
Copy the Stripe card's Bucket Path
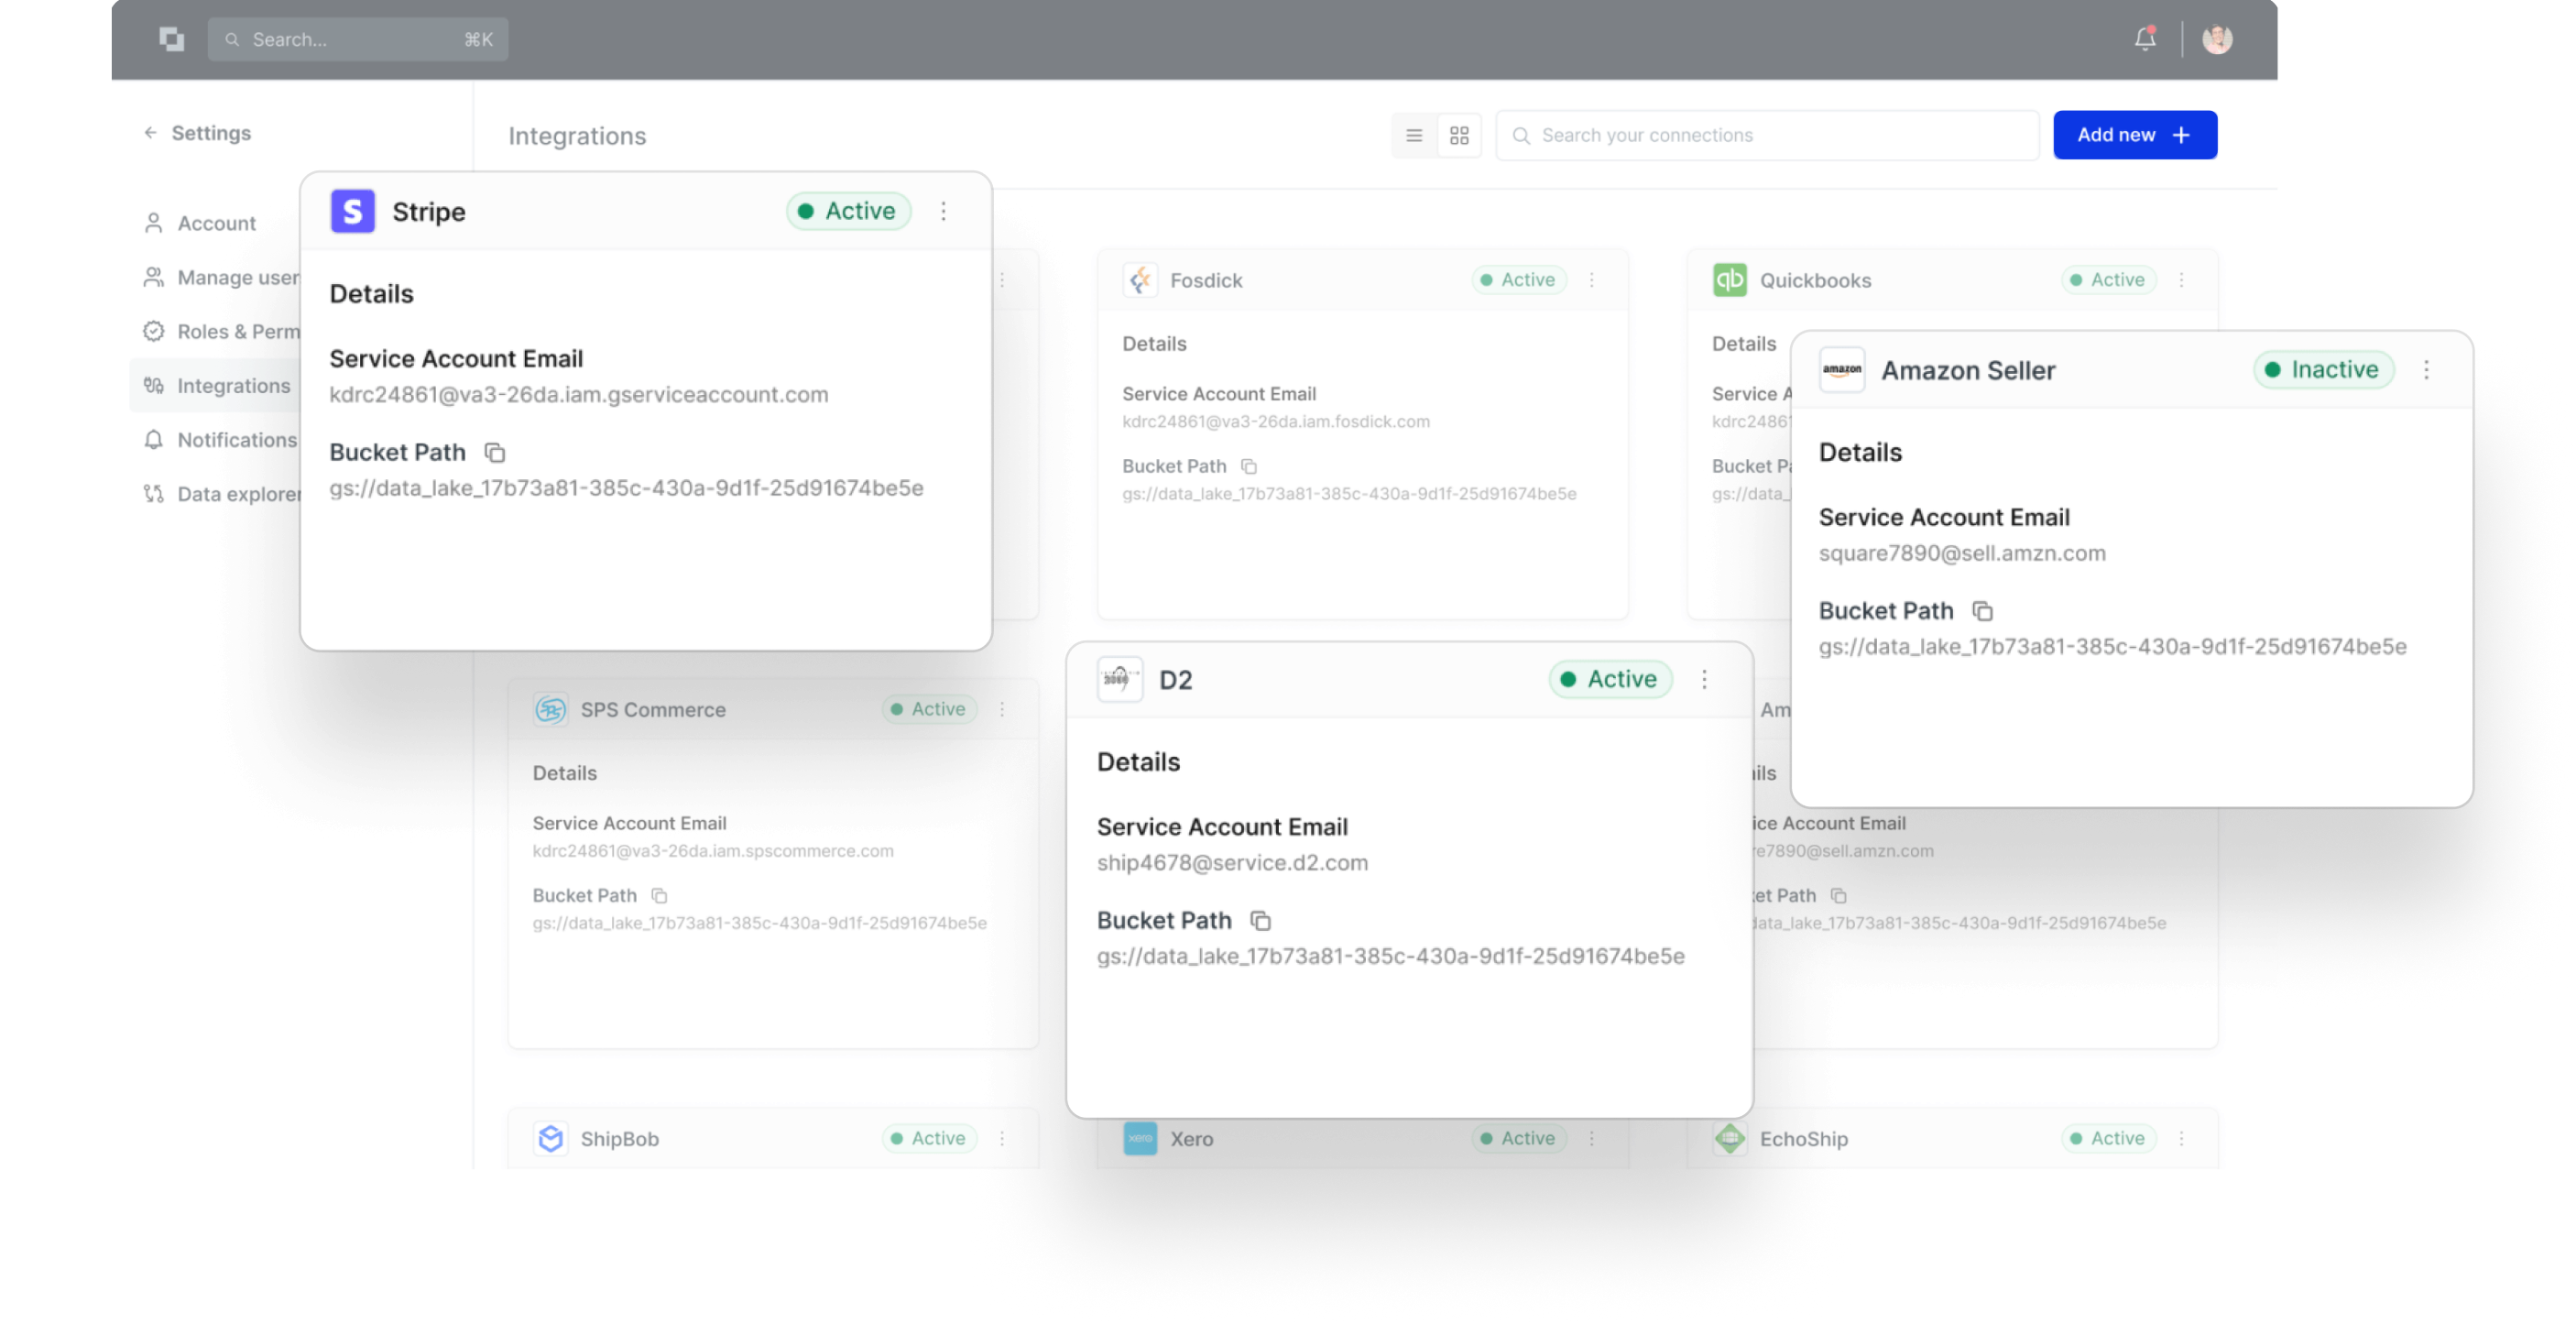click(x=494, y=453)
